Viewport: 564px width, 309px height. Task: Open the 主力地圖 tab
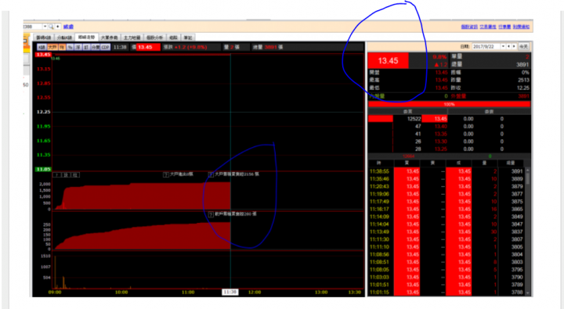point(132,38)
